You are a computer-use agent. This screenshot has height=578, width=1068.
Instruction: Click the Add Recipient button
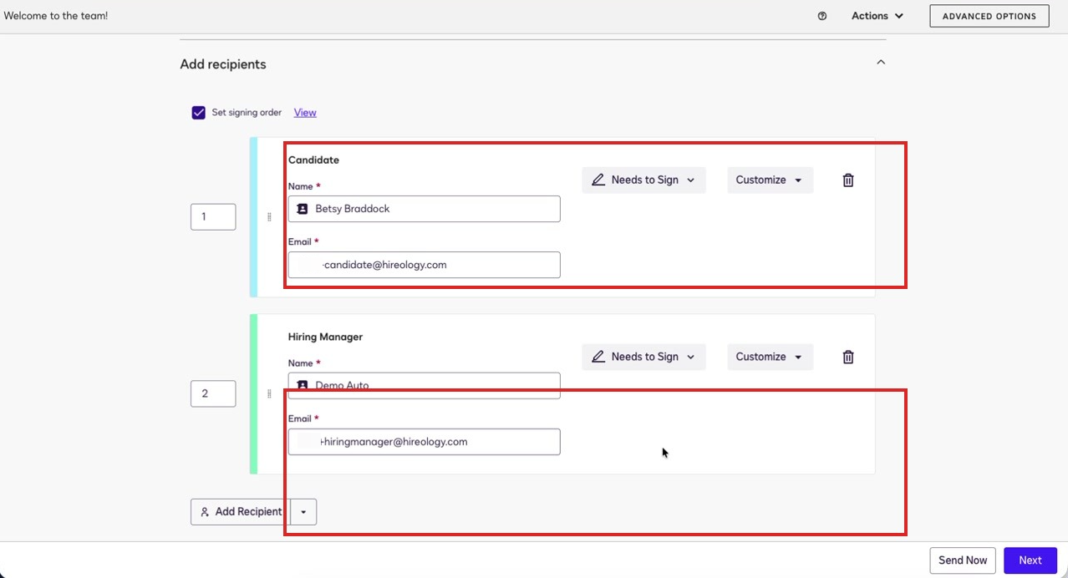click(x=241, y=512)
